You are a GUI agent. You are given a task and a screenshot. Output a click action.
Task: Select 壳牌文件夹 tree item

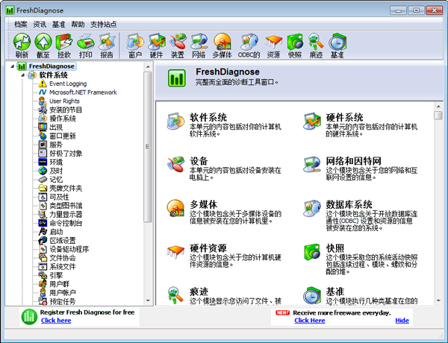point(66,189)
